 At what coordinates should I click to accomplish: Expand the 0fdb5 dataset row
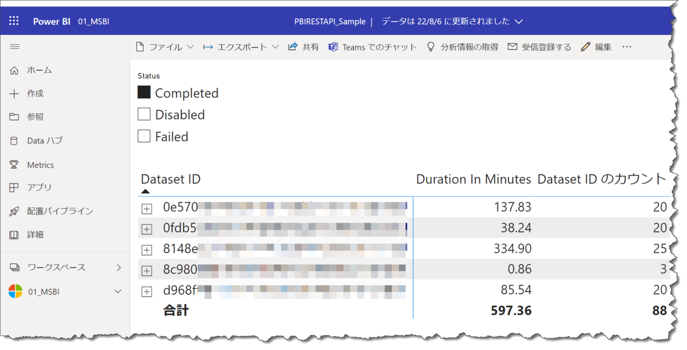click(147, 229)
